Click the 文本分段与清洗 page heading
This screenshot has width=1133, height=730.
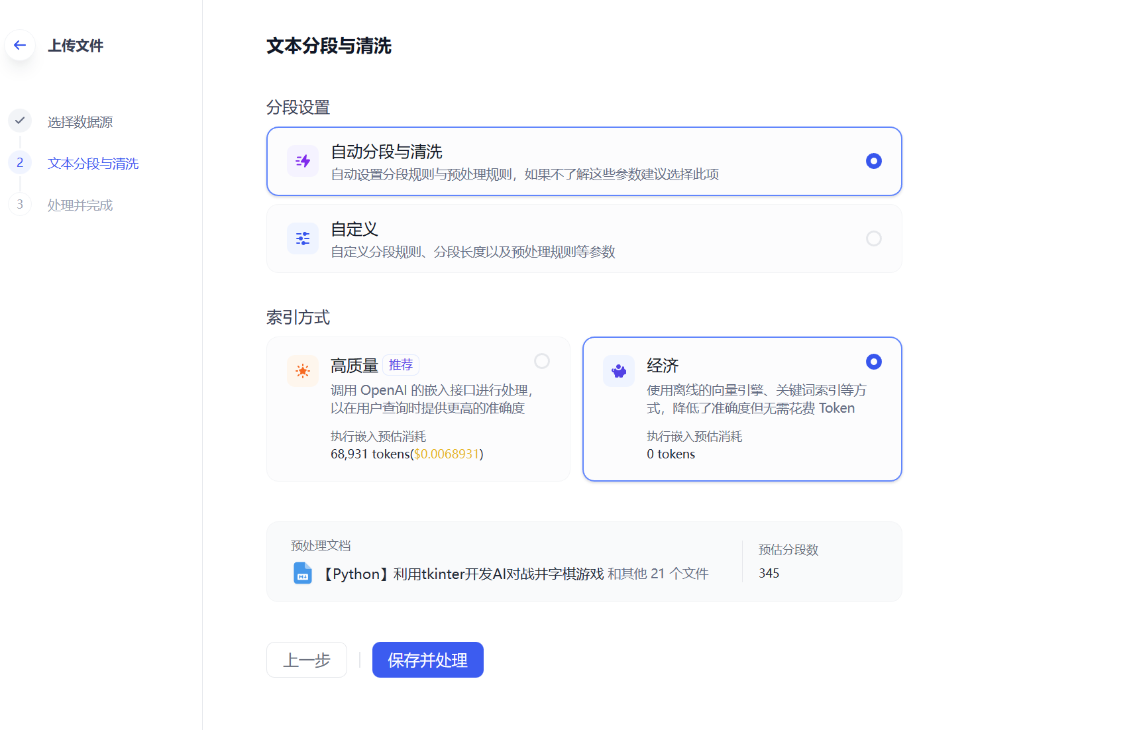click(329, 46)
